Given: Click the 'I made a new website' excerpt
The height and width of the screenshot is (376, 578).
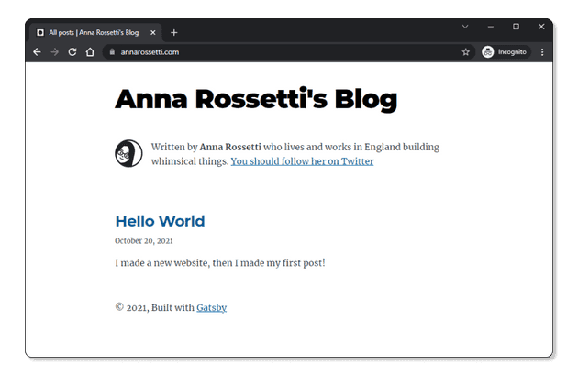Looking at the screenshot, I should [x=220, y=263].
